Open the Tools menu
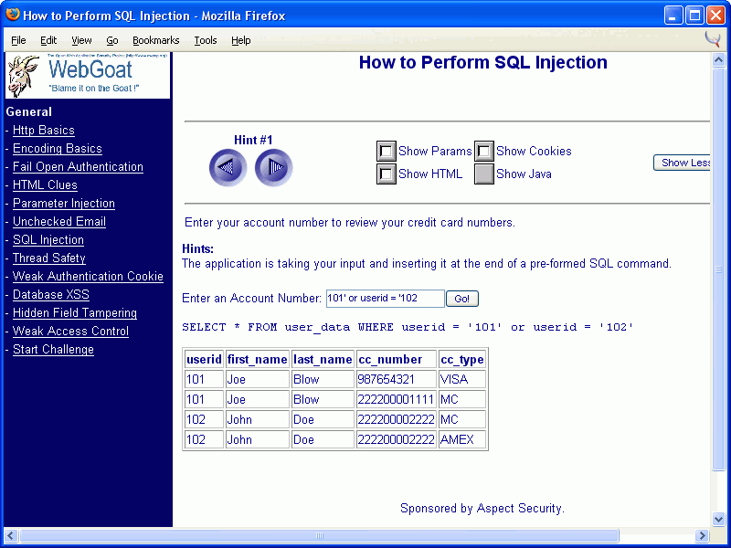 click(206, 40)
